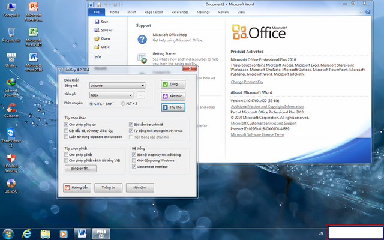Viewport: 384px width, 240px height.
Task: Select Internet Download Manager desktop icon
Action: [11, 88]
